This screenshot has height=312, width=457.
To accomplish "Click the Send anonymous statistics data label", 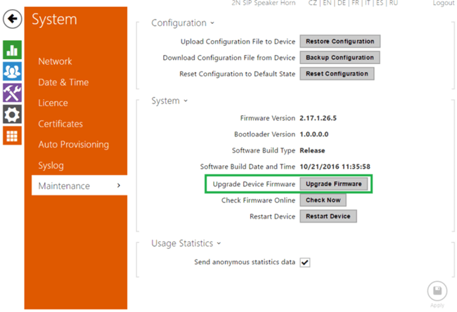I will point(245,262).
